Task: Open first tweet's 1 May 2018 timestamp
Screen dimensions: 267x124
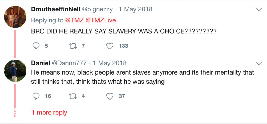Action: 136,9
